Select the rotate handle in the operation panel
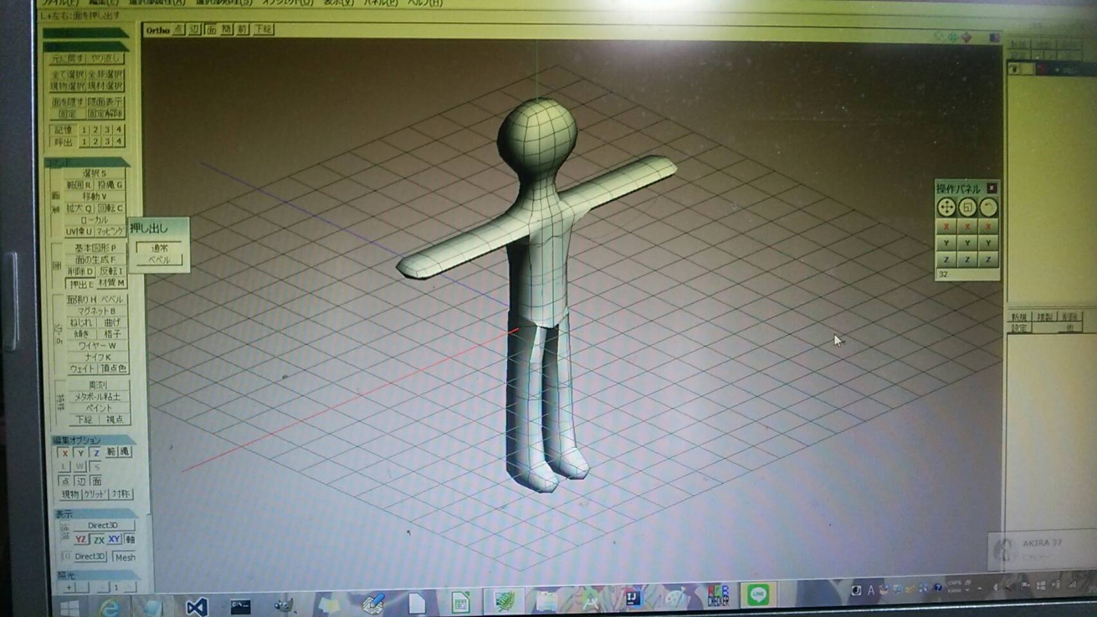 988,207
